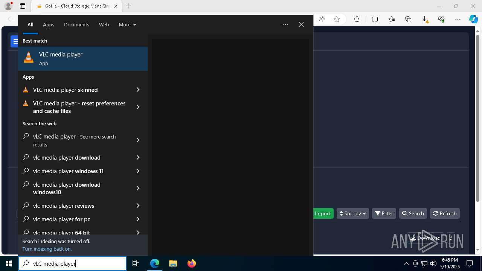Viewport: 482px width, 271px height.
Task: Click Refresh button on Gofile page
Action: tap(445, 213)
